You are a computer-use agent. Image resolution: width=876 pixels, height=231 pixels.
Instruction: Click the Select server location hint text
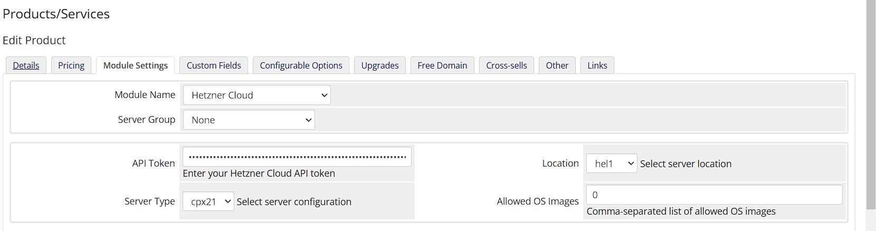[x=685, y=164]
